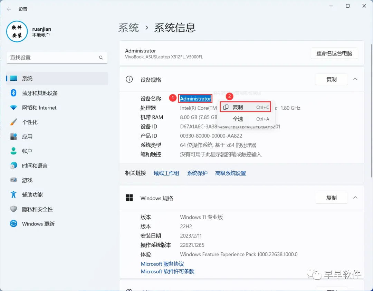The image size is (373, 291).
Task: Collapse the 设备规格 section chevron
Action: 355,79
